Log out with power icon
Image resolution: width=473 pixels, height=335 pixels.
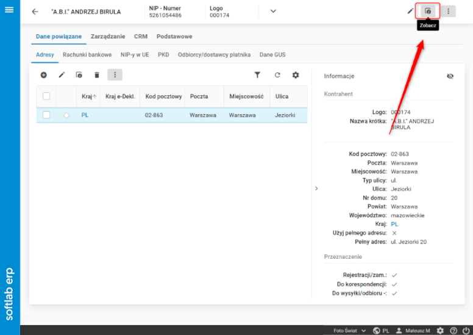click(466, 331)
